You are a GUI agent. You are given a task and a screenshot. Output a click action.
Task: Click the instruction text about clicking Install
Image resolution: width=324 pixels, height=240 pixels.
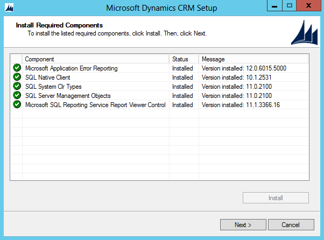117,33
